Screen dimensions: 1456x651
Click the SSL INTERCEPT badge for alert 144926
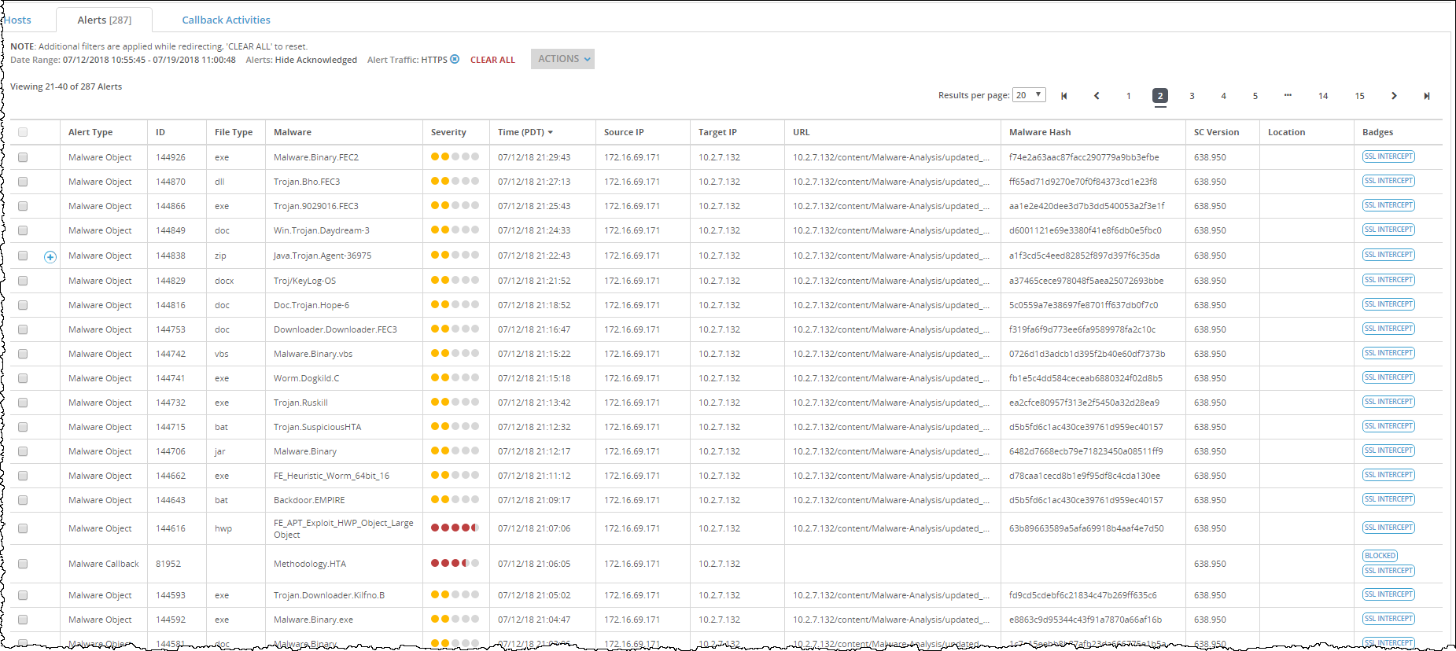pos(1388,156)
